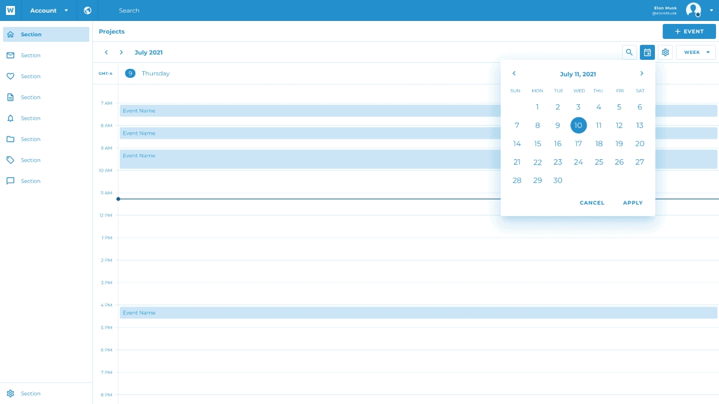Click July 11, 2021 picker title
The image size is (719, 404).
[x=578, y=74]
